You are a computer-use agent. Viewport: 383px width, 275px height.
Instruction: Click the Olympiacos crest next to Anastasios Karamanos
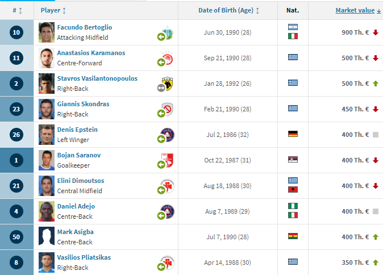pos(168,59)
